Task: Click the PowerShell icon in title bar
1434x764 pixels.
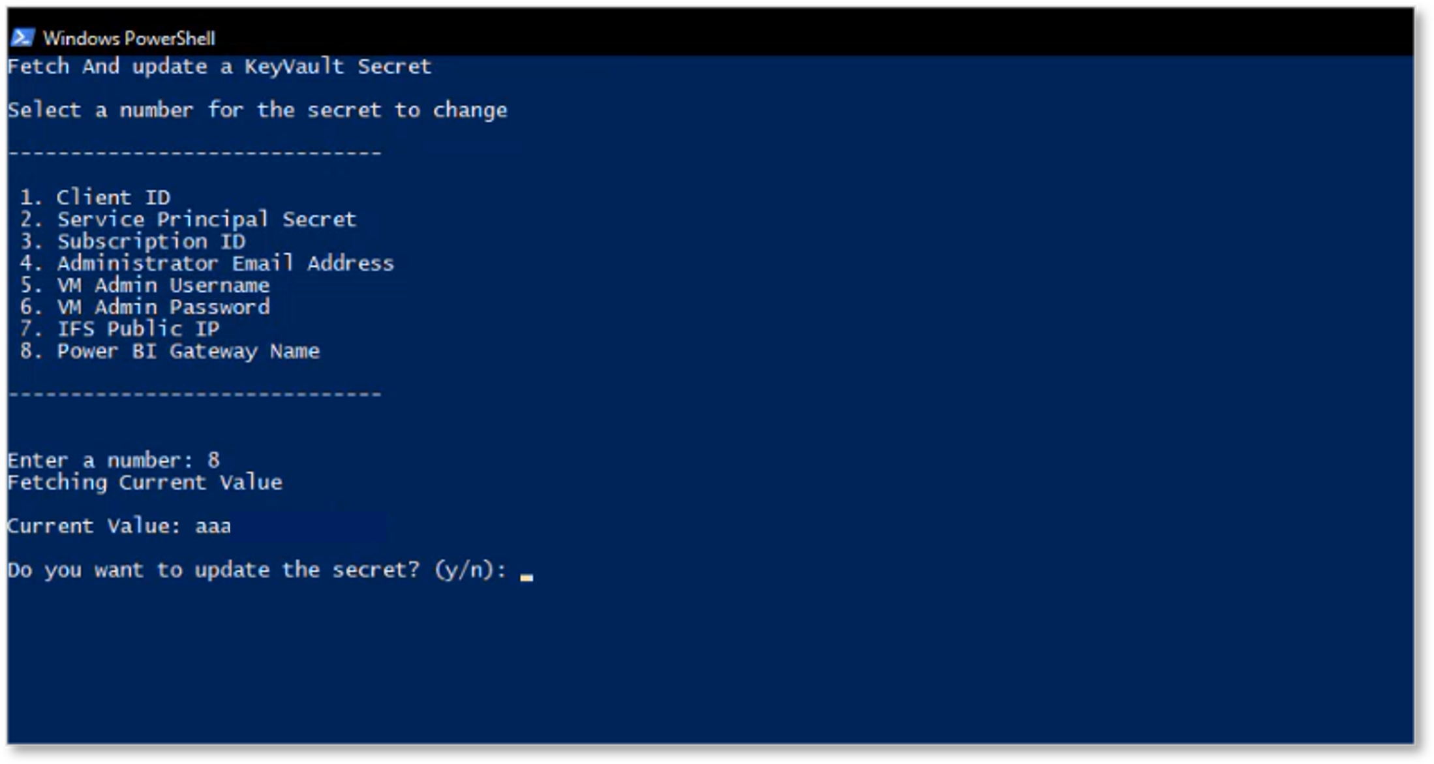Action: point(23,38)
